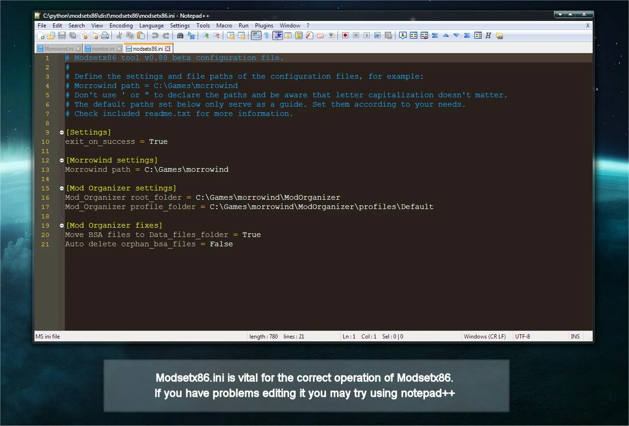Open the Macro menu
629x426 pixels.
224,26
